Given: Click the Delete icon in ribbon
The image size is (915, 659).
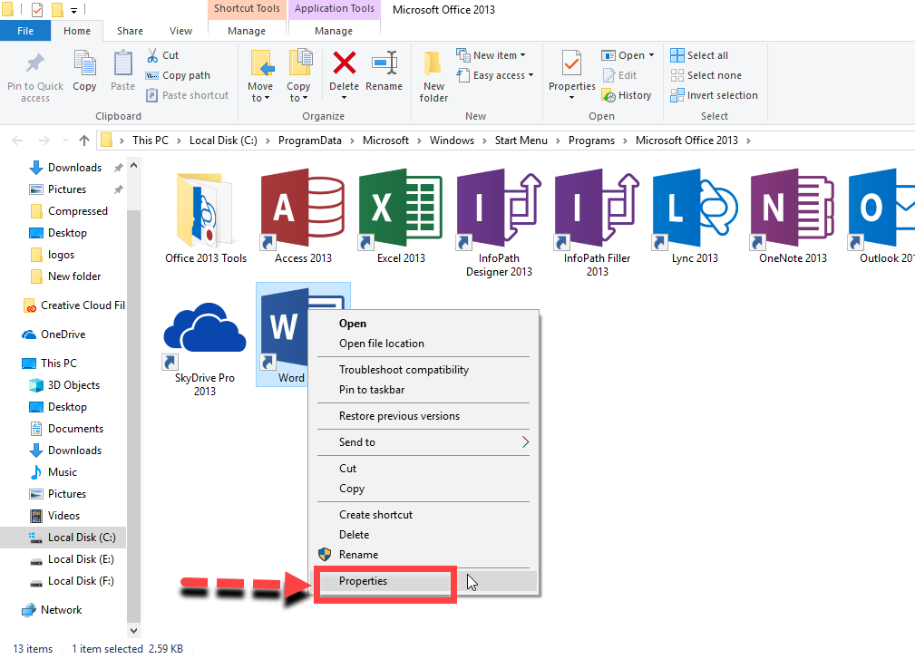Looking at the screenshot, I should (344, 73).
